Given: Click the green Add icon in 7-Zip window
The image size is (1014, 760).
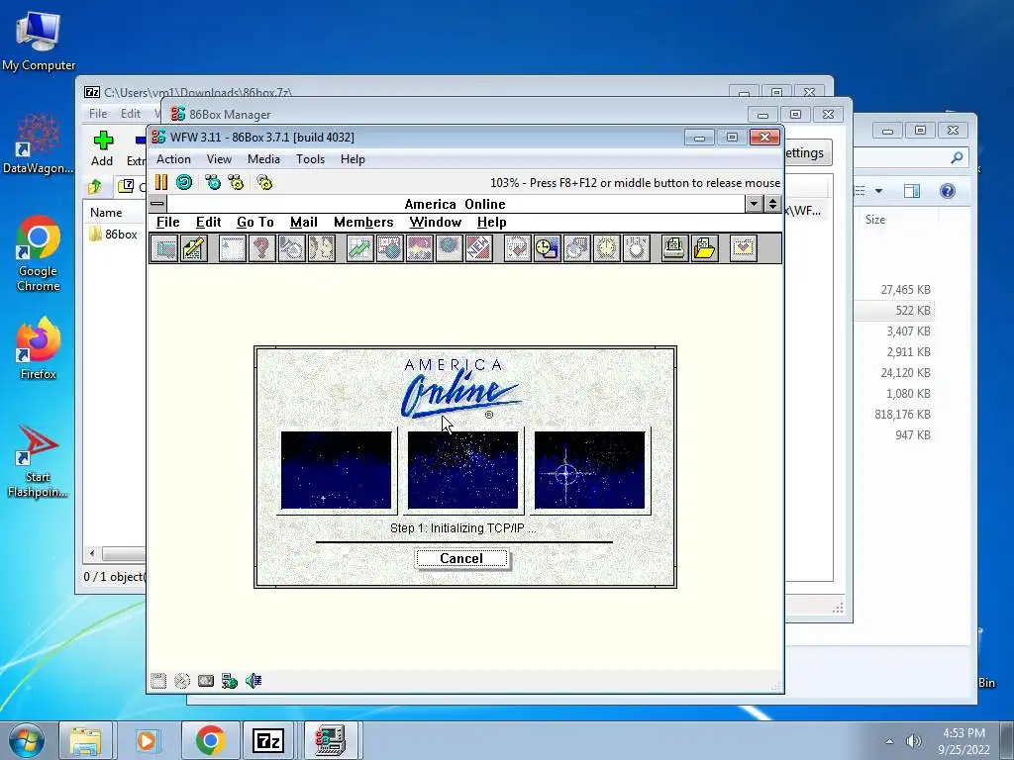Looking at the screenshot, I should click(103, 141).
